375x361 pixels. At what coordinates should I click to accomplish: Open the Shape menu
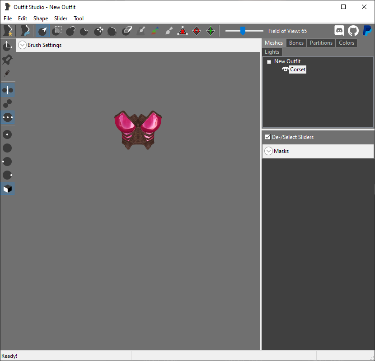pyautogui.click(x=41, y=19)
